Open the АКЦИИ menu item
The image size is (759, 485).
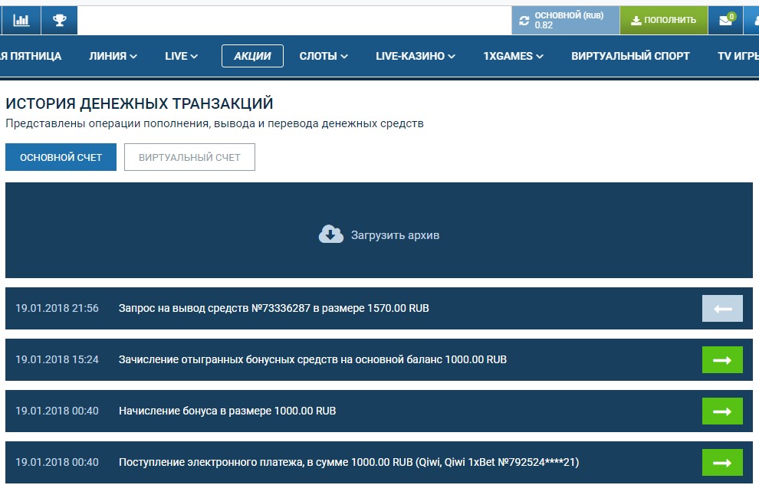tap(251, 56)
